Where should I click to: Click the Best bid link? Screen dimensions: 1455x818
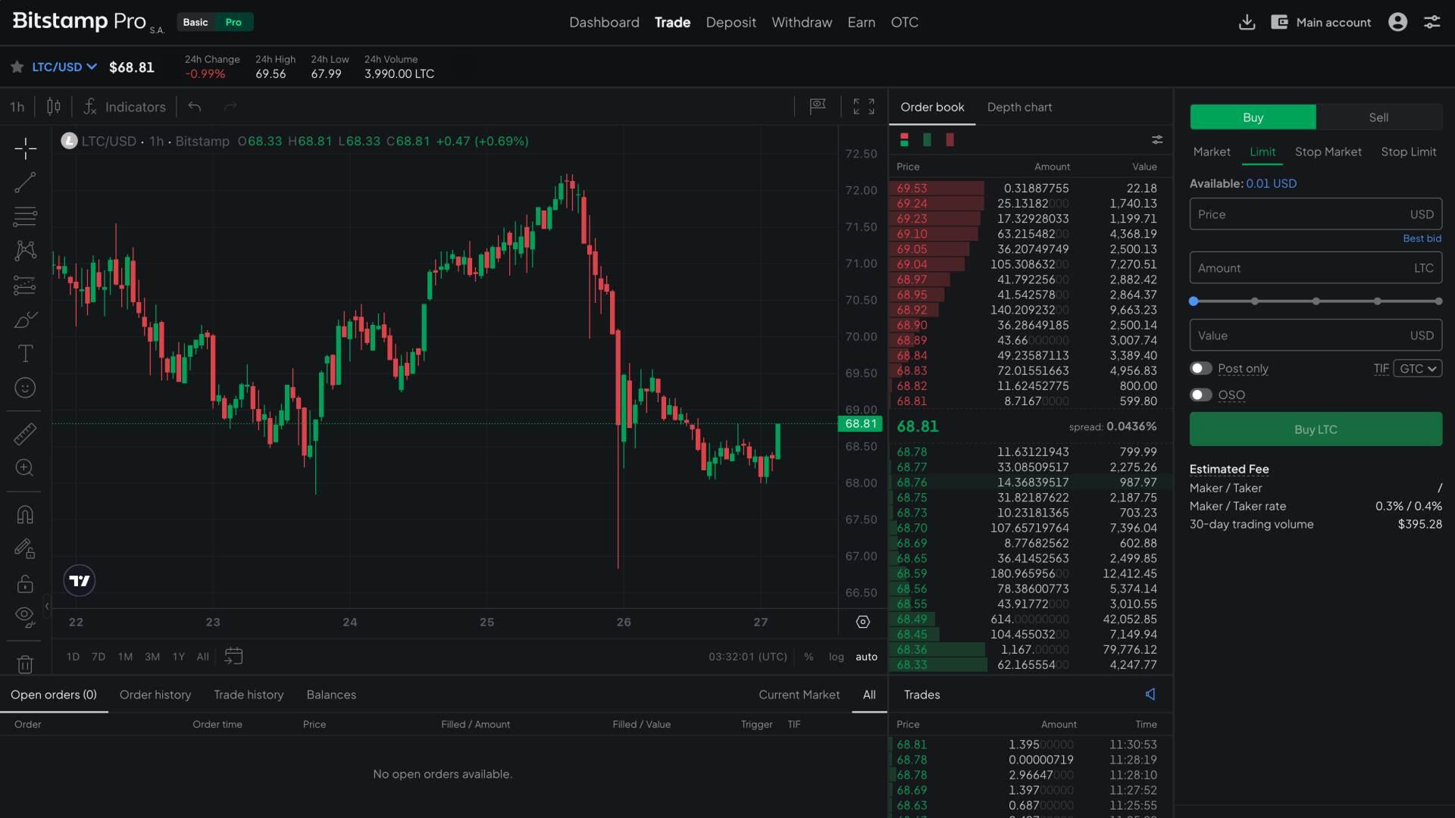click(1422, 238)
